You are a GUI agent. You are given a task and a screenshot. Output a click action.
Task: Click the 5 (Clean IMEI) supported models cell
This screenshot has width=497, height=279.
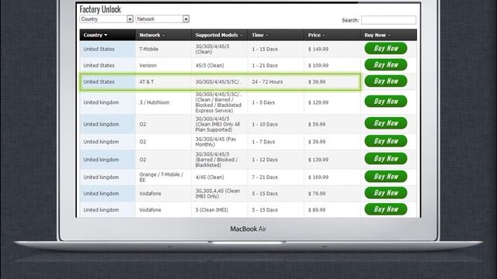(x=220, y=210)
